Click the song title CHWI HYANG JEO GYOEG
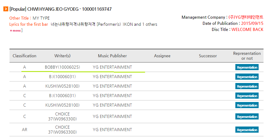 [x=53, y=9]
